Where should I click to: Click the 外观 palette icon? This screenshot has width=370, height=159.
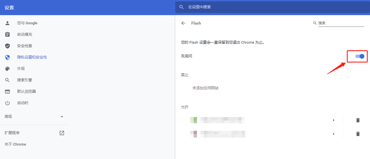click(7, 69)
